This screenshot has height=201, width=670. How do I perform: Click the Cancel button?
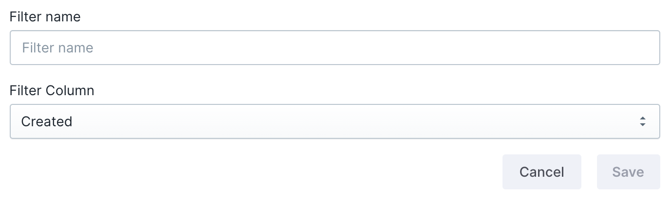coord(541,172)
